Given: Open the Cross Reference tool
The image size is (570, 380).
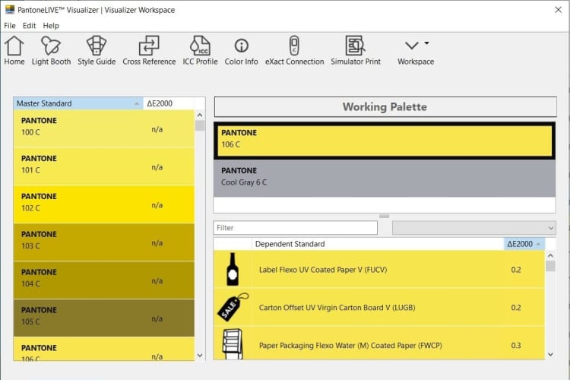Looking at the screenshot, I should click(149, 51).
